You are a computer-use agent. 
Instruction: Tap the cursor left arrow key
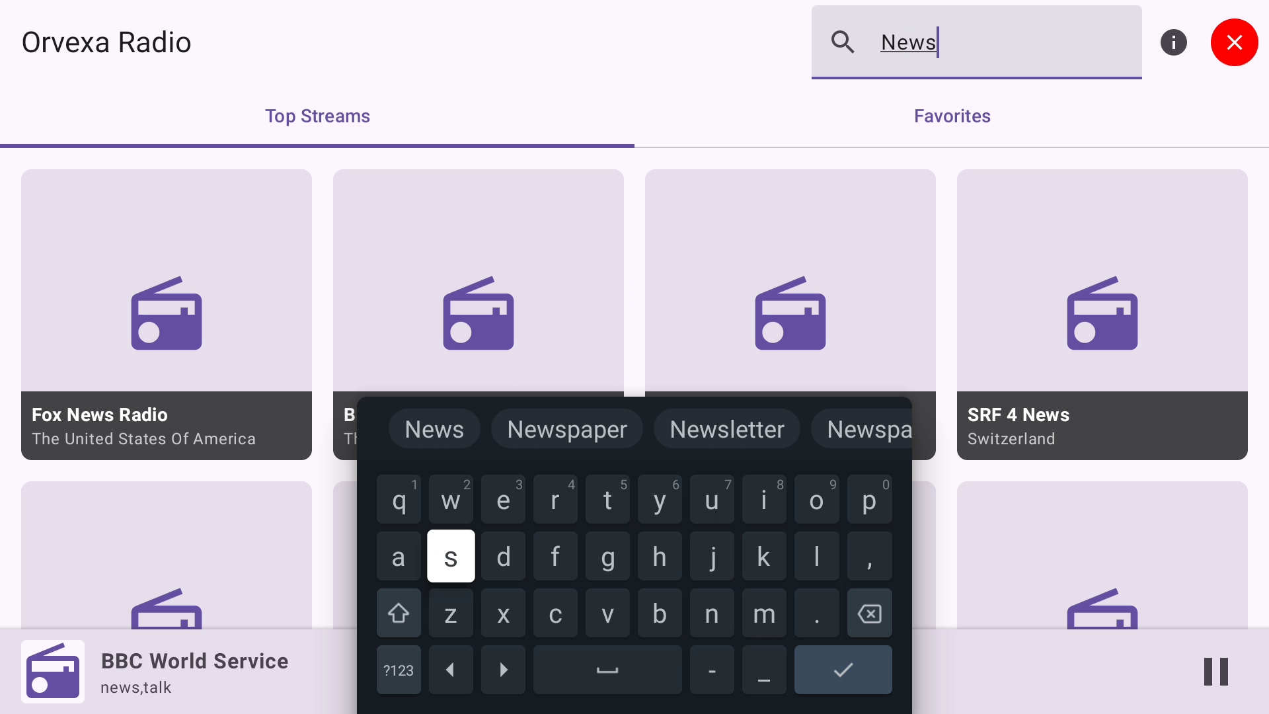pyautogui.click(x=451, y=670)
